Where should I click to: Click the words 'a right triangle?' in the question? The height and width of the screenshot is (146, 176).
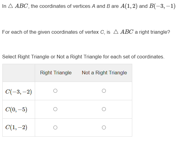[x=152, y=32]
